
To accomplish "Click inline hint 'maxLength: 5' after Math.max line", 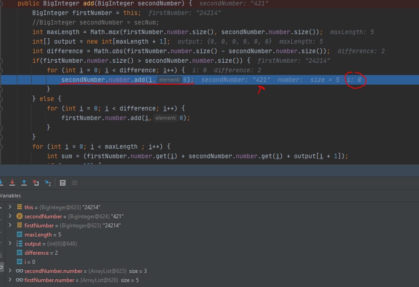I will tap(352, 32).
